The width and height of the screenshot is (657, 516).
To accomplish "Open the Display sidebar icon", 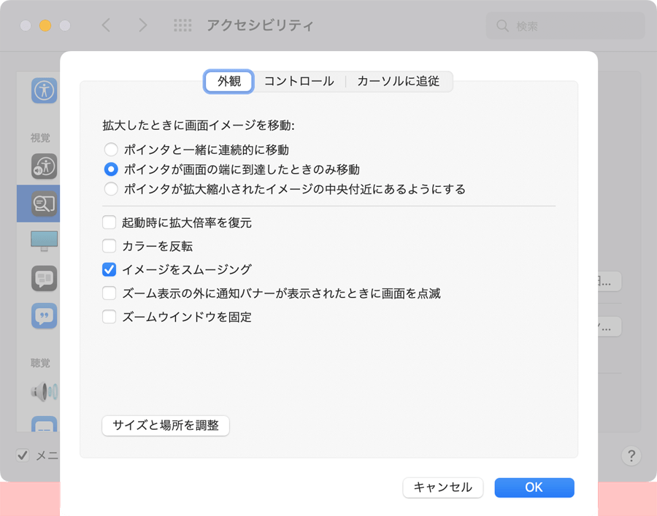I will point(45,240).
